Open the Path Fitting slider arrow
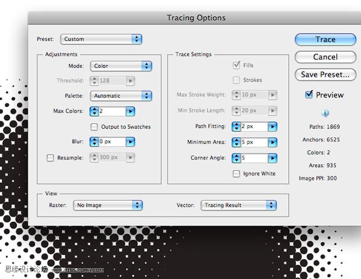361x279 pixels. [x=273, y=126]
